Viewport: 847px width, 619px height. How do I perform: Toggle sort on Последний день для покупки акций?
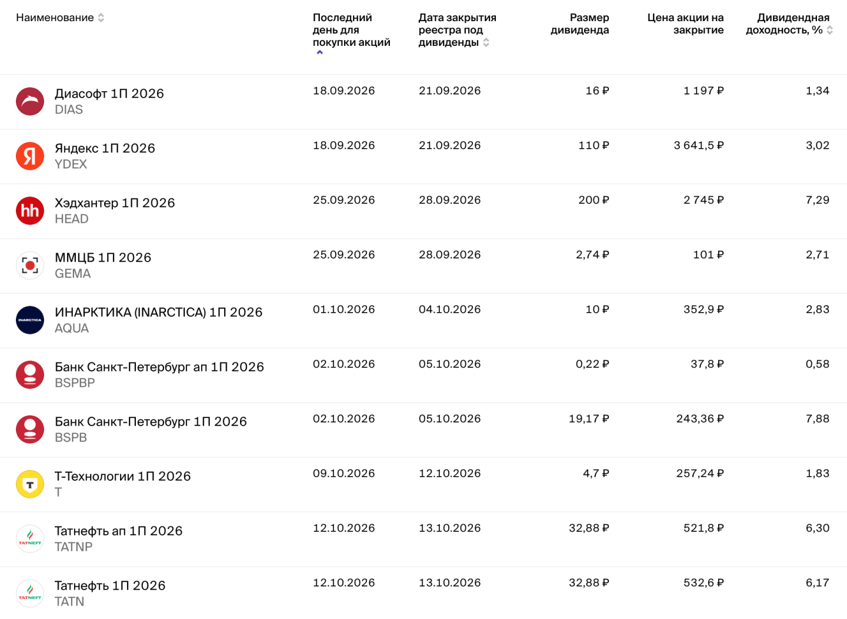click(320, 52)
